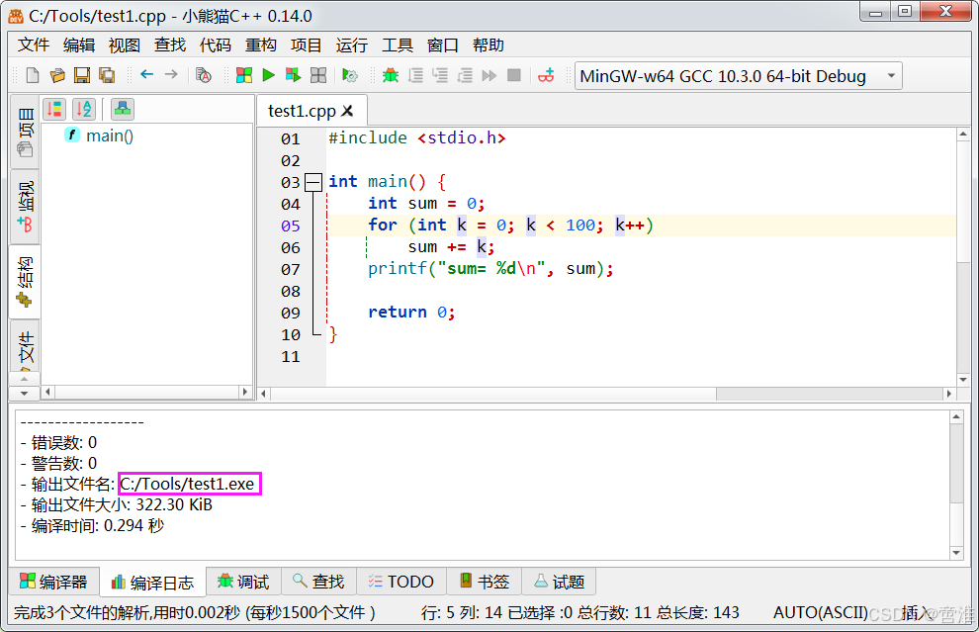Open the 工具 menu
This screenshot has height=632, width=979.
tap(398, 45)
